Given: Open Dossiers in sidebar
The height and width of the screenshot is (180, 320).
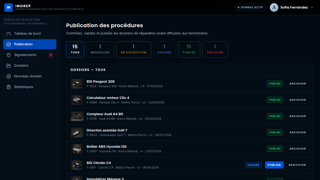Looking at the screenshot, I should 30,66.
